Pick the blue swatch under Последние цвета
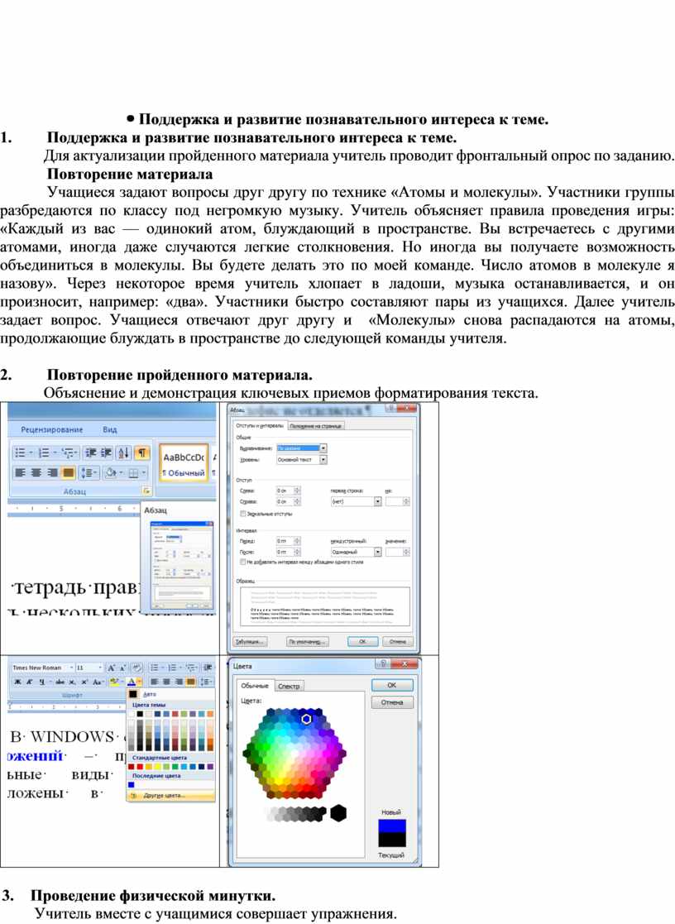The width and height of the screenshot is (675, 924). pos(132,785)
